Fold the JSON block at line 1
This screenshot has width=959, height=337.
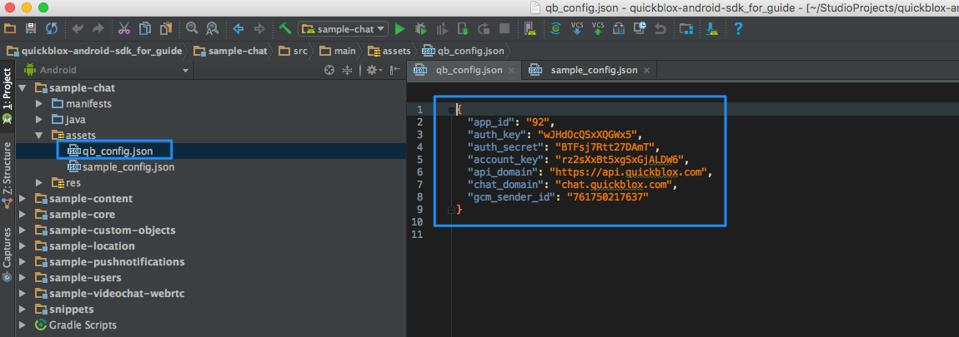451,110
